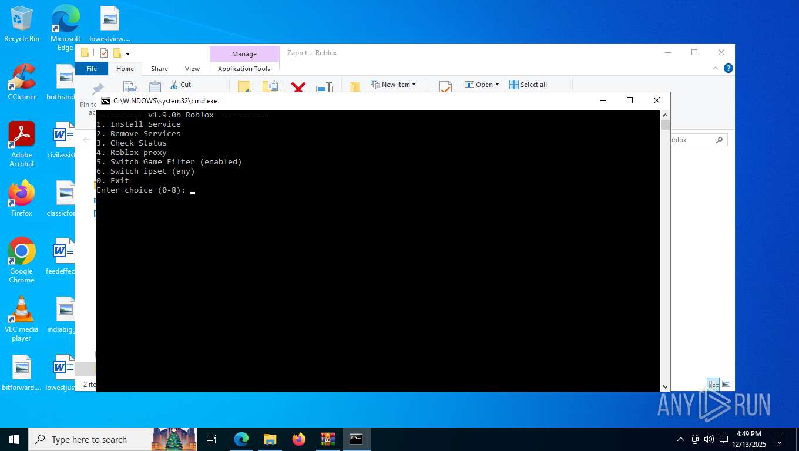Select the indiabig image file on desktop

[x=62, y=315]
